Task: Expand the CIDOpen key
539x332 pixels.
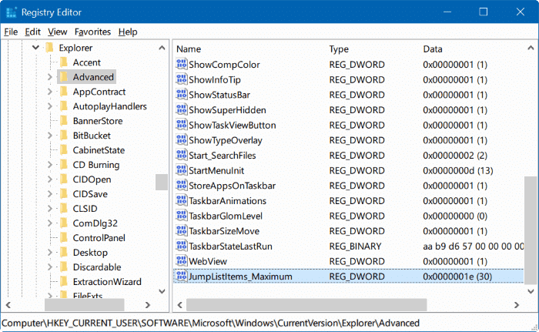Action: click(50, 179)
